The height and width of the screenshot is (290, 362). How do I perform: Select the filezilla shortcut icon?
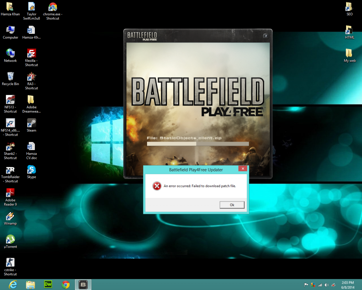[x=31, y=58]
